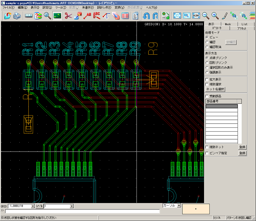Tick the 複数ネット checkbox
Screen dimensions: 256x221
coord(207,147)
